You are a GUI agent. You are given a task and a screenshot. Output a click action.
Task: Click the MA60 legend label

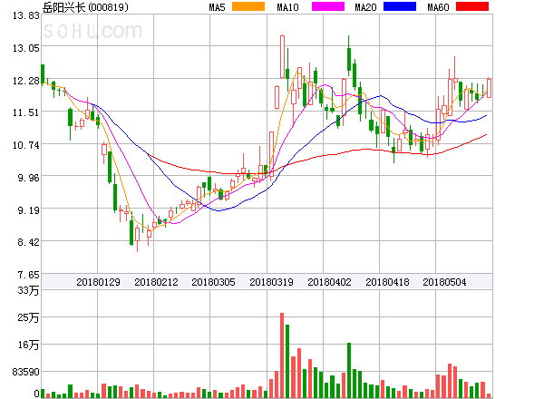point(438,7)
